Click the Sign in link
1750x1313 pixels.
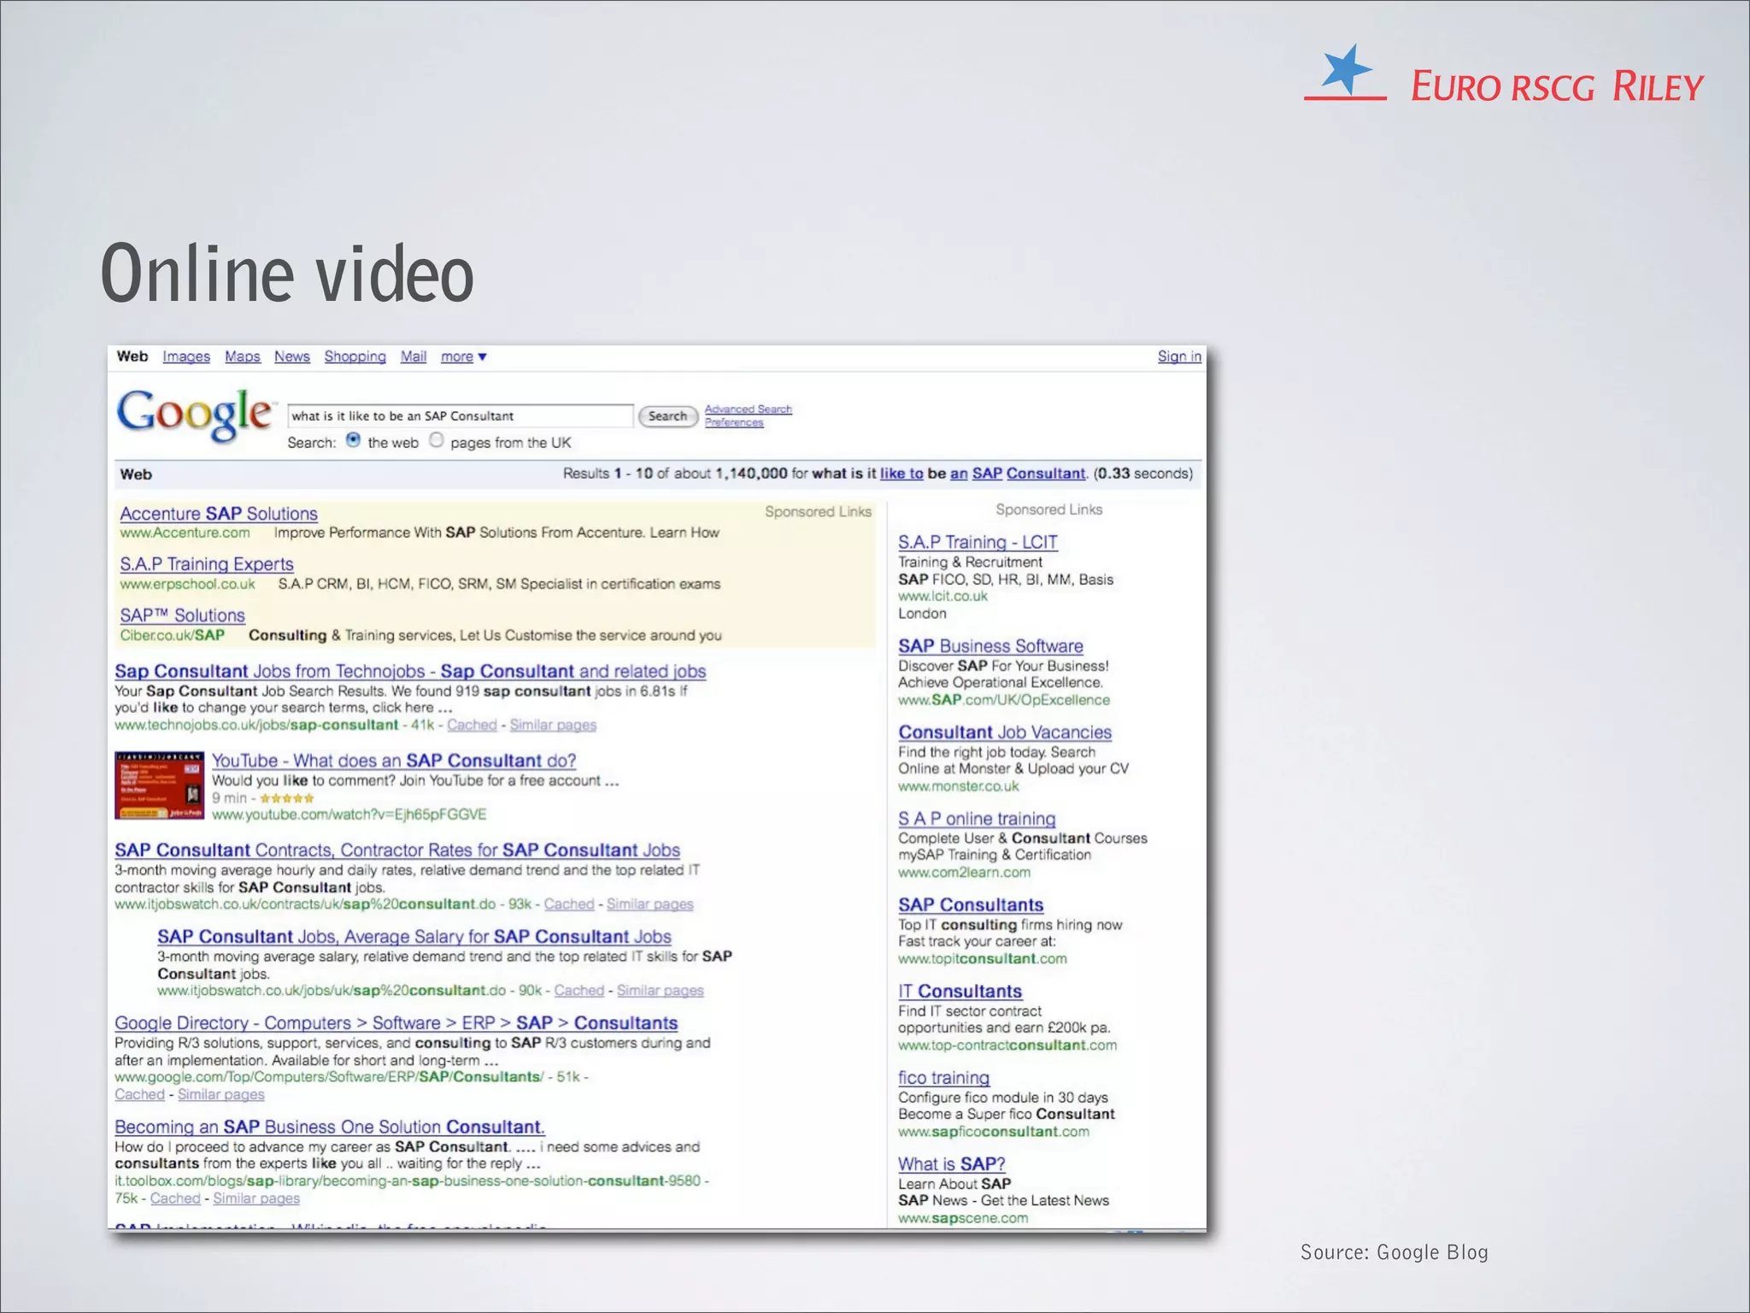1179,356
